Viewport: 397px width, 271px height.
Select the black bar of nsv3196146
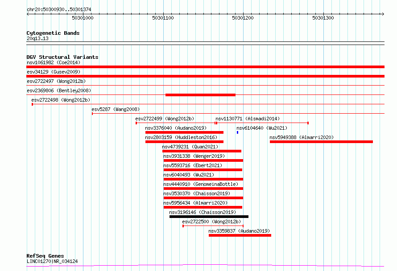click(x=209, y=217)
